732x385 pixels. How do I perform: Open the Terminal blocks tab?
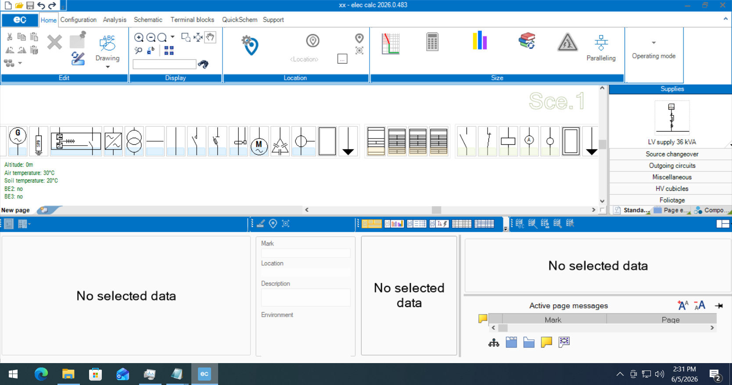tap(192, 20)
